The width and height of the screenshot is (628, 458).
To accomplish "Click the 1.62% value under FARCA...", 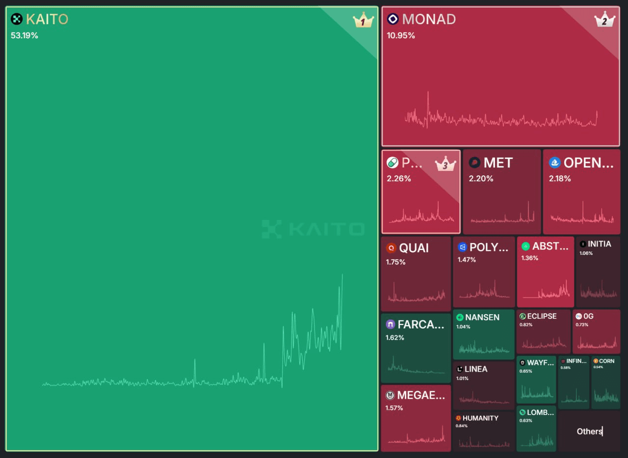I will click(395, 338).
